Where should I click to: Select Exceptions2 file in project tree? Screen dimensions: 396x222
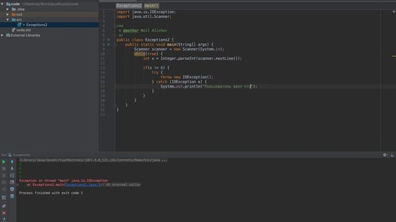(x=49, y=25)
